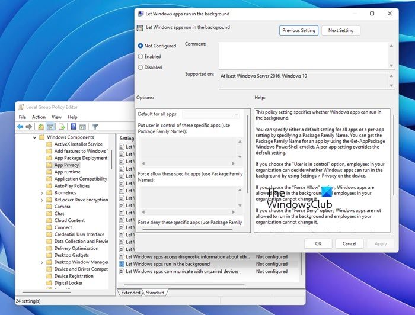The image size is (415, 315).
Task: Select the Disabled radio button
Action: (x=141, y=67)
